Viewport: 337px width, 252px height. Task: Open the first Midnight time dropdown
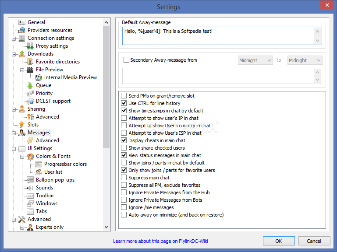255,60
